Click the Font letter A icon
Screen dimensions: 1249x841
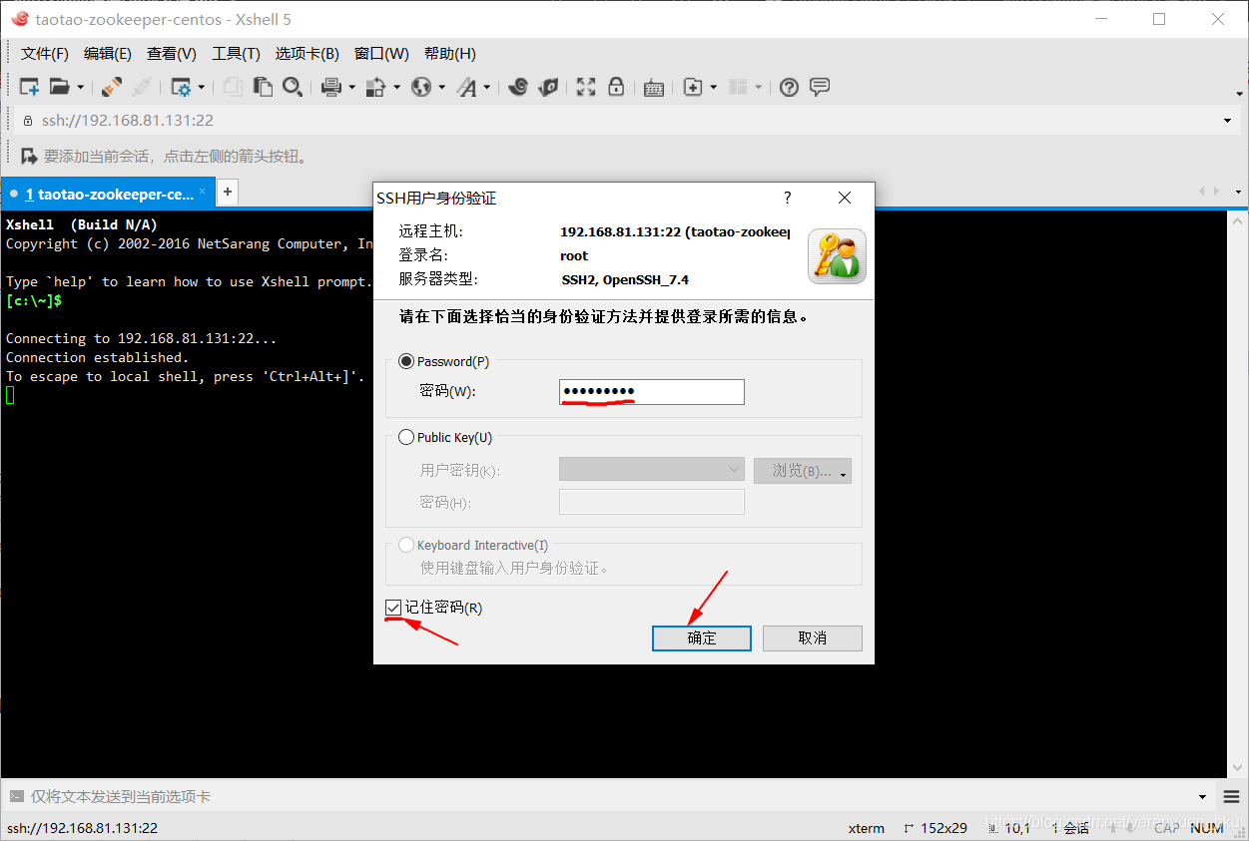(466, 87)
